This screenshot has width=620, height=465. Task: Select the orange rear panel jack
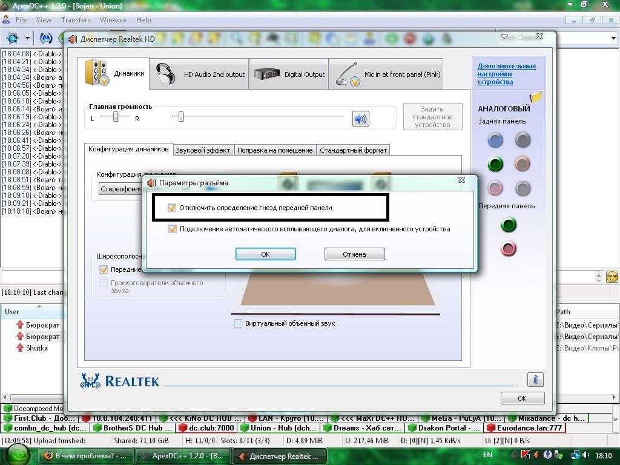[x=523, y=163]
